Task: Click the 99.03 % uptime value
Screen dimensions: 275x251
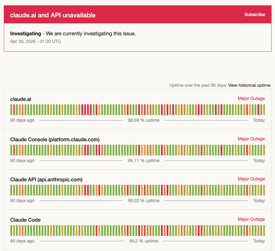Action: coord(144,201)
